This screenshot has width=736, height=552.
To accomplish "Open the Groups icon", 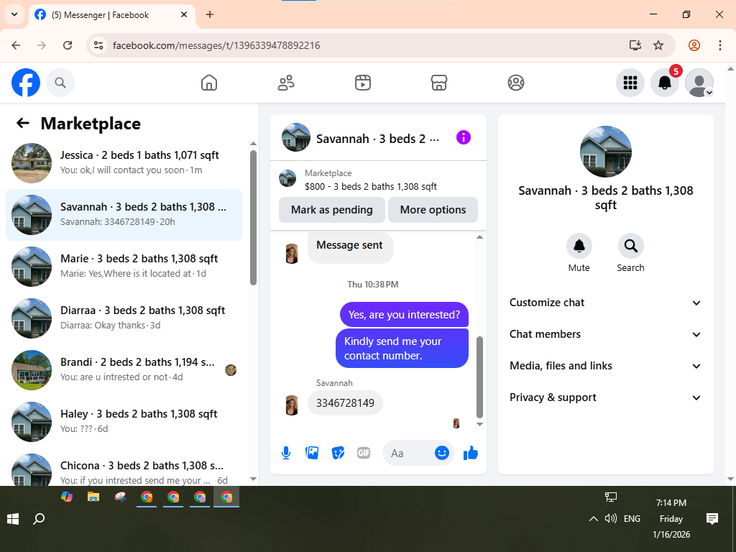I will coord(516,83).
